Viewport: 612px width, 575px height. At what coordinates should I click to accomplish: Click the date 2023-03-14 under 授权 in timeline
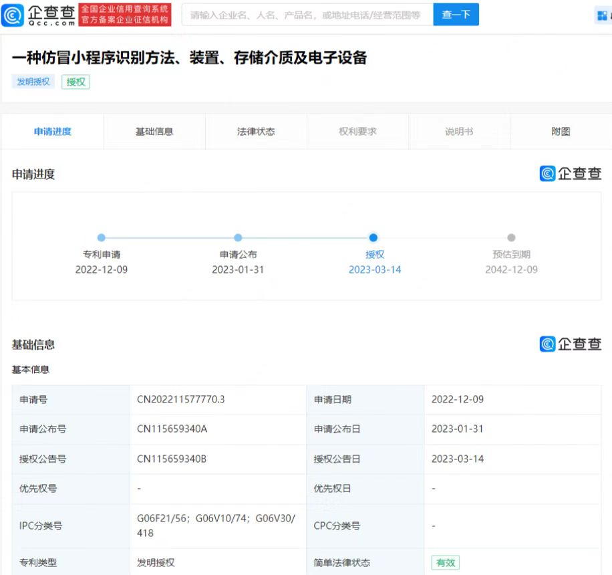tap(375, 269)
